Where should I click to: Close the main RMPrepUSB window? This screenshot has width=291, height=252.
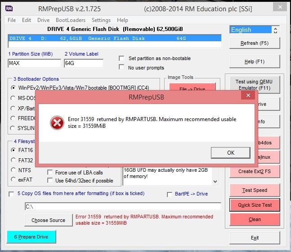click(280, 7)
